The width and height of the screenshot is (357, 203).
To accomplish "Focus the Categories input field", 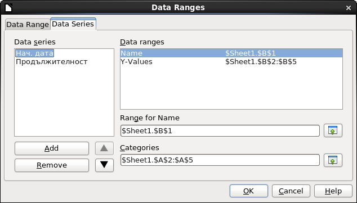I will [x=220, y=160].
